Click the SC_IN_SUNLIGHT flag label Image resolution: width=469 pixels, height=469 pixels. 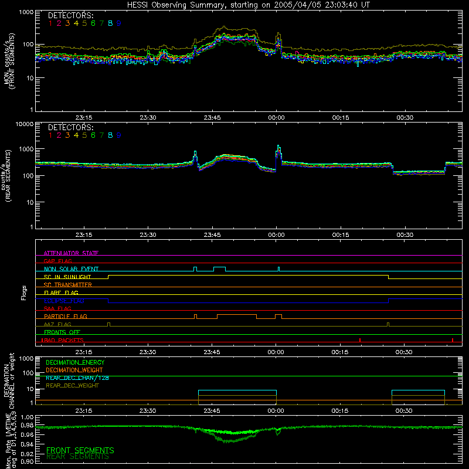[x=67, y=277]
